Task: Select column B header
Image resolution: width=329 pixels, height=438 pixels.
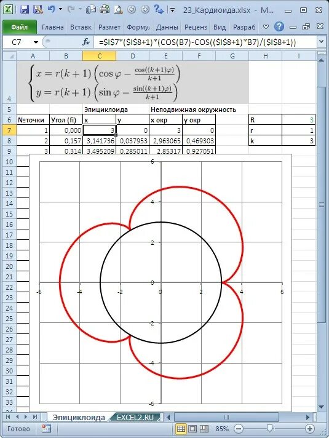Action: click(x=66, y=56)
